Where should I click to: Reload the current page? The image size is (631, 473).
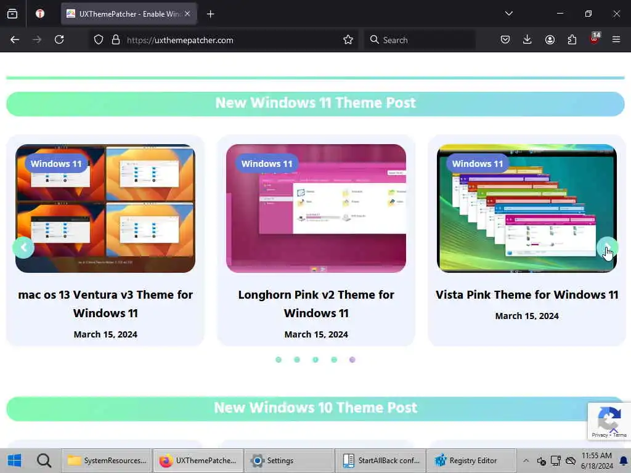[59, 39]
